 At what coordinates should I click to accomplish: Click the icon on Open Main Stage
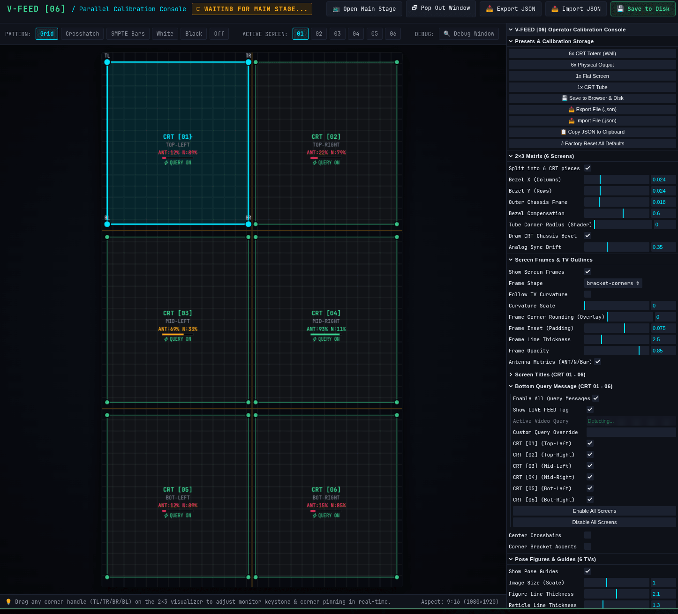pyautogui.click(x=336, y=9)
